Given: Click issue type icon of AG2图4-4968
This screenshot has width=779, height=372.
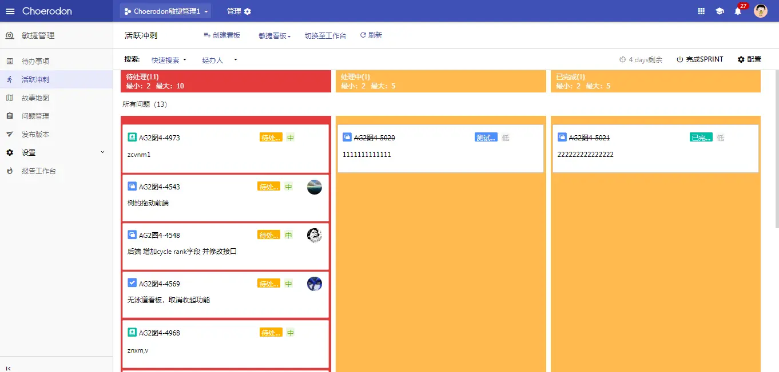Looking at the screenshot, I should point(132,332).
